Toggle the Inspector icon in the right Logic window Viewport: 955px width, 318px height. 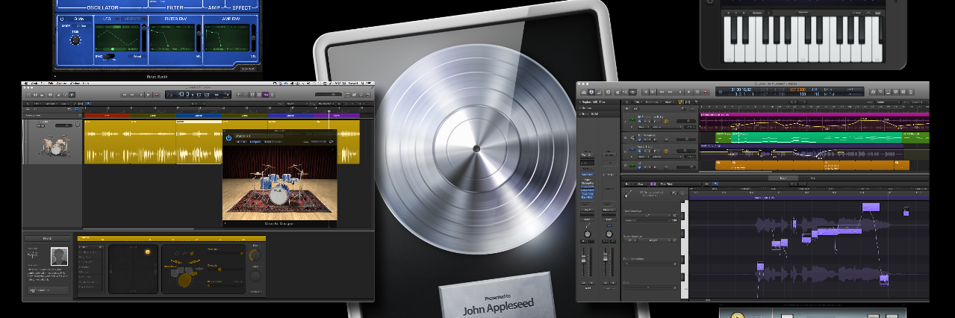pos(591,92)
